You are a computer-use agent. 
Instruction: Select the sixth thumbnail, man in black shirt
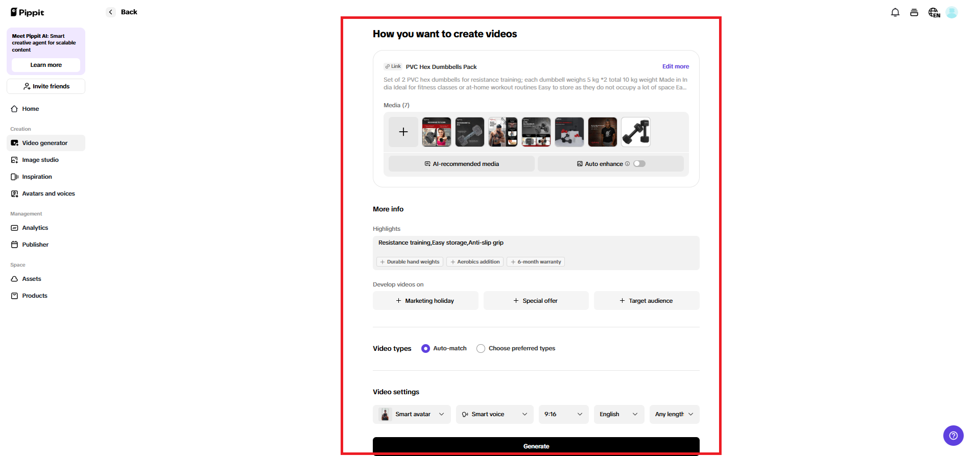click(x=603, y=132)
